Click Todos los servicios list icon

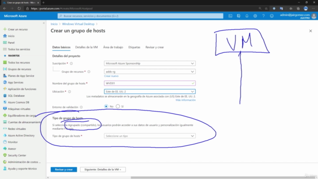pyautogui.click(x=5, y=49)
